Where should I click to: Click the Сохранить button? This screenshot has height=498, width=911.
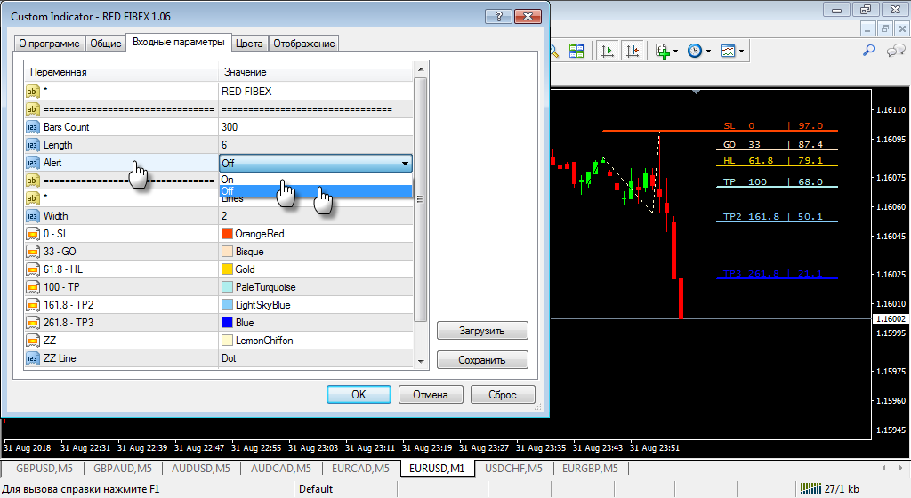click(x=482, y=360)
